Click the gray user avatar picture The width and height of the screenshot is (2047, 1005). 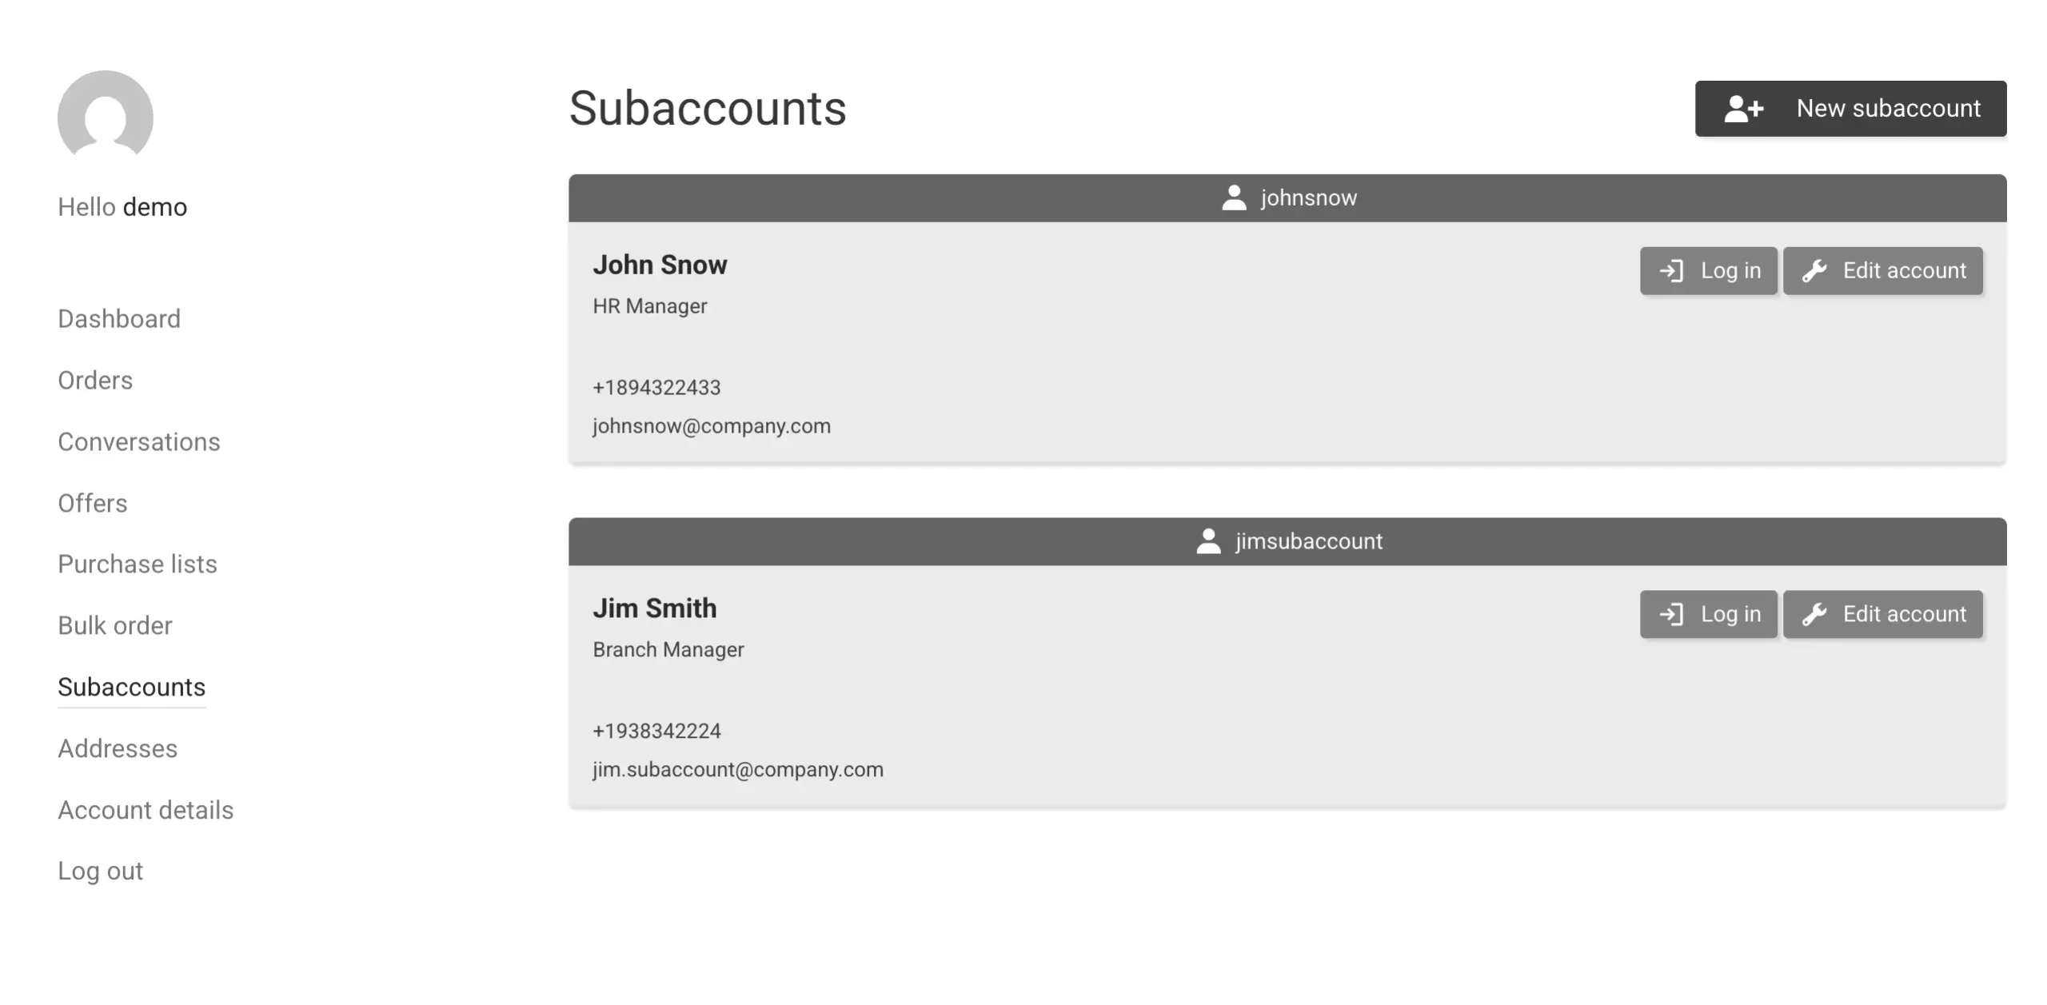point(106,114)
